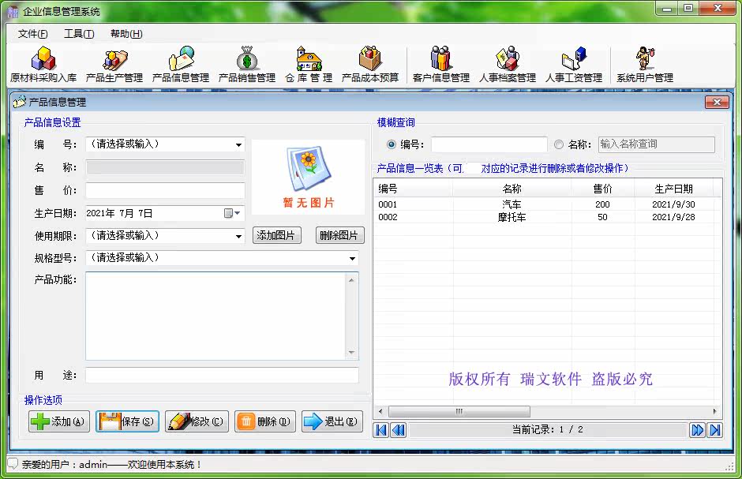Focus the 编号 fuzzy search field
The image size is (742, 479).
(x=489, y=144)
